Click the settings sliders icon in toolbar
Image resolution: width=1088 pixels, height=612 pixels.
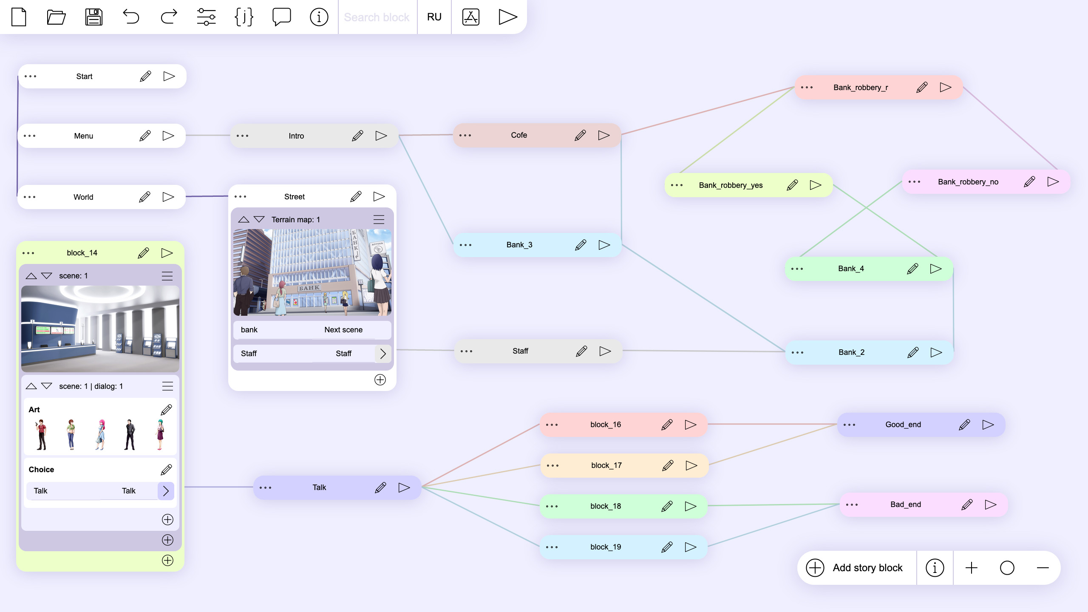tap(206, 17)
